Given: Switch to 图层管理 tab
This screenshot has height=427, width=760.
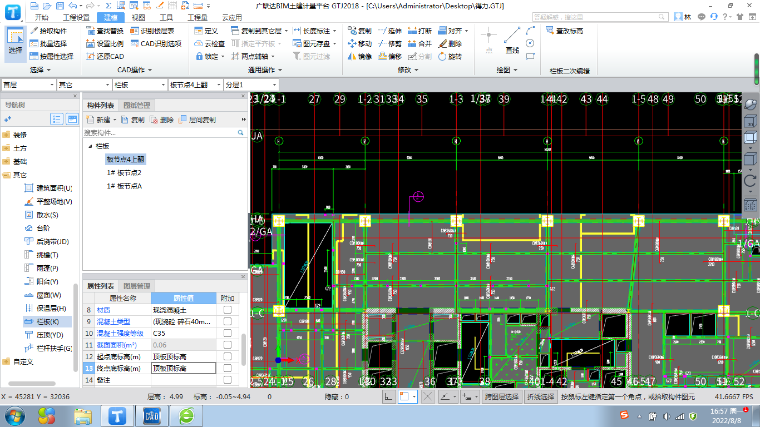Looking at the screenshot, I should (x=136, y=286).
